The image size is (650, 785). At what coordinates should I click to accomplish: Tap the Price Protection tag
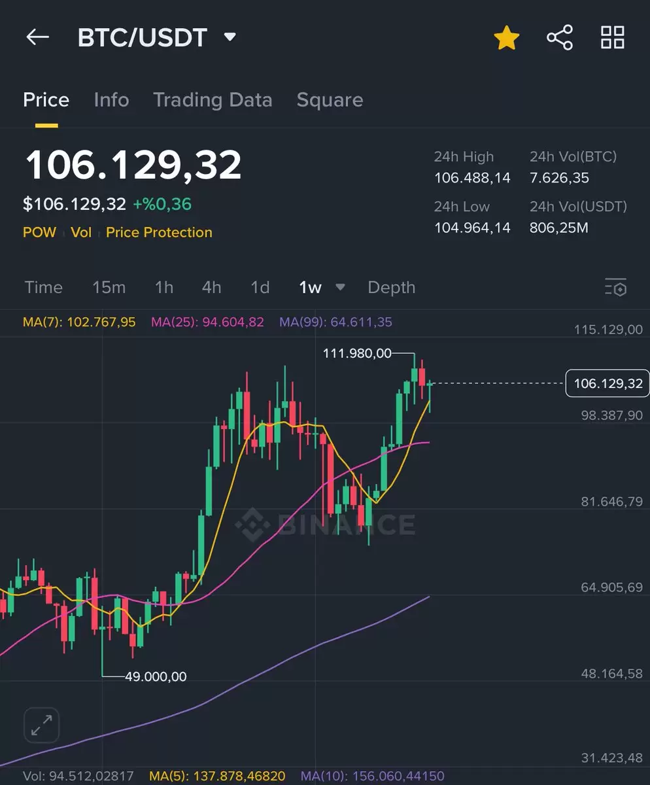click(159, 232)
